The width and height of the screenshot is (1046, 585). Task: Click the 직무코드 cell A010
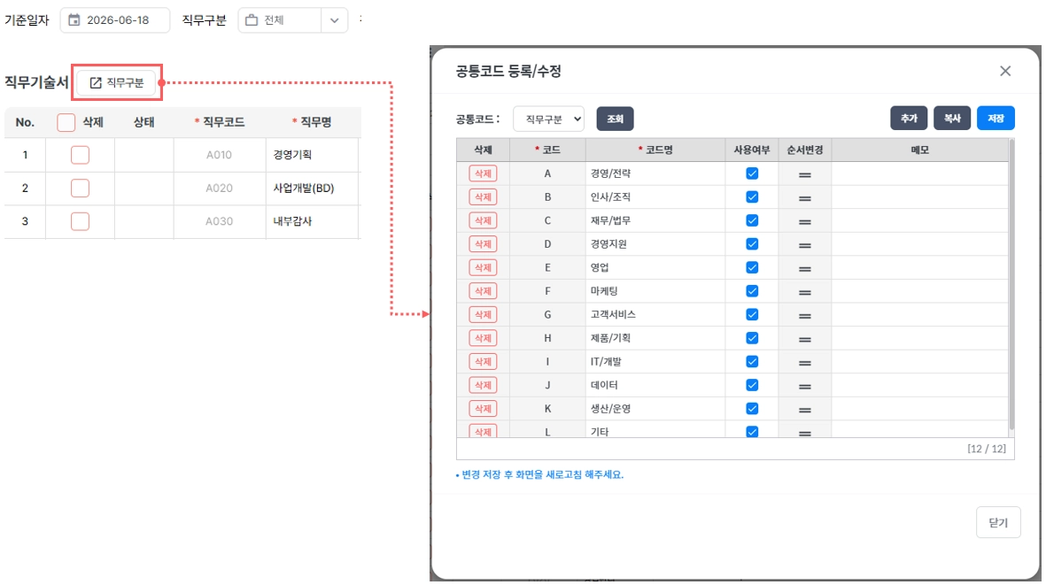point(219,155)
